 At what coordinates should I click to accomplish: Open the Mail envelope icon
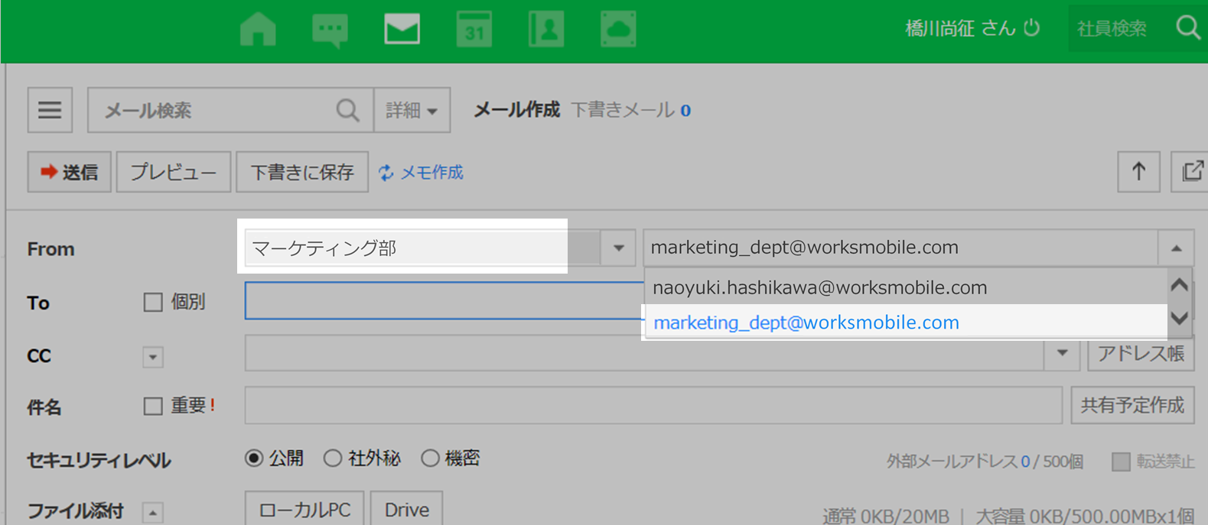(402, 31)
